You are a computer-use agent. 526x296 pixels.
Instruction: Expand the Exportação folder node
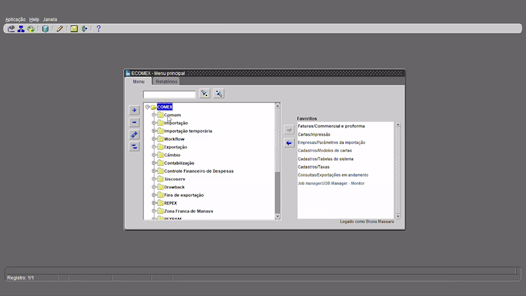tap(154, 147)
